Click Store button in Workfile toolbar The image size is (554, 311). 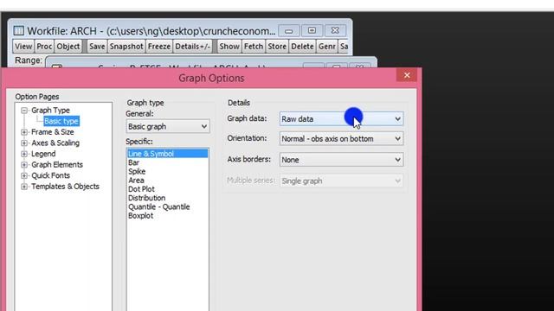coord(277,47)
